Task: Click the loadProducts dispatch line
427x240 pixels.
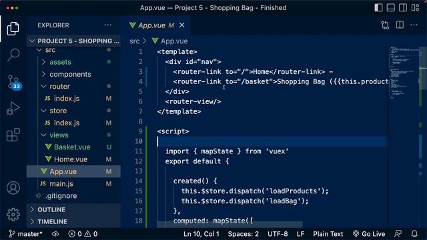Action: pos(255,191)
